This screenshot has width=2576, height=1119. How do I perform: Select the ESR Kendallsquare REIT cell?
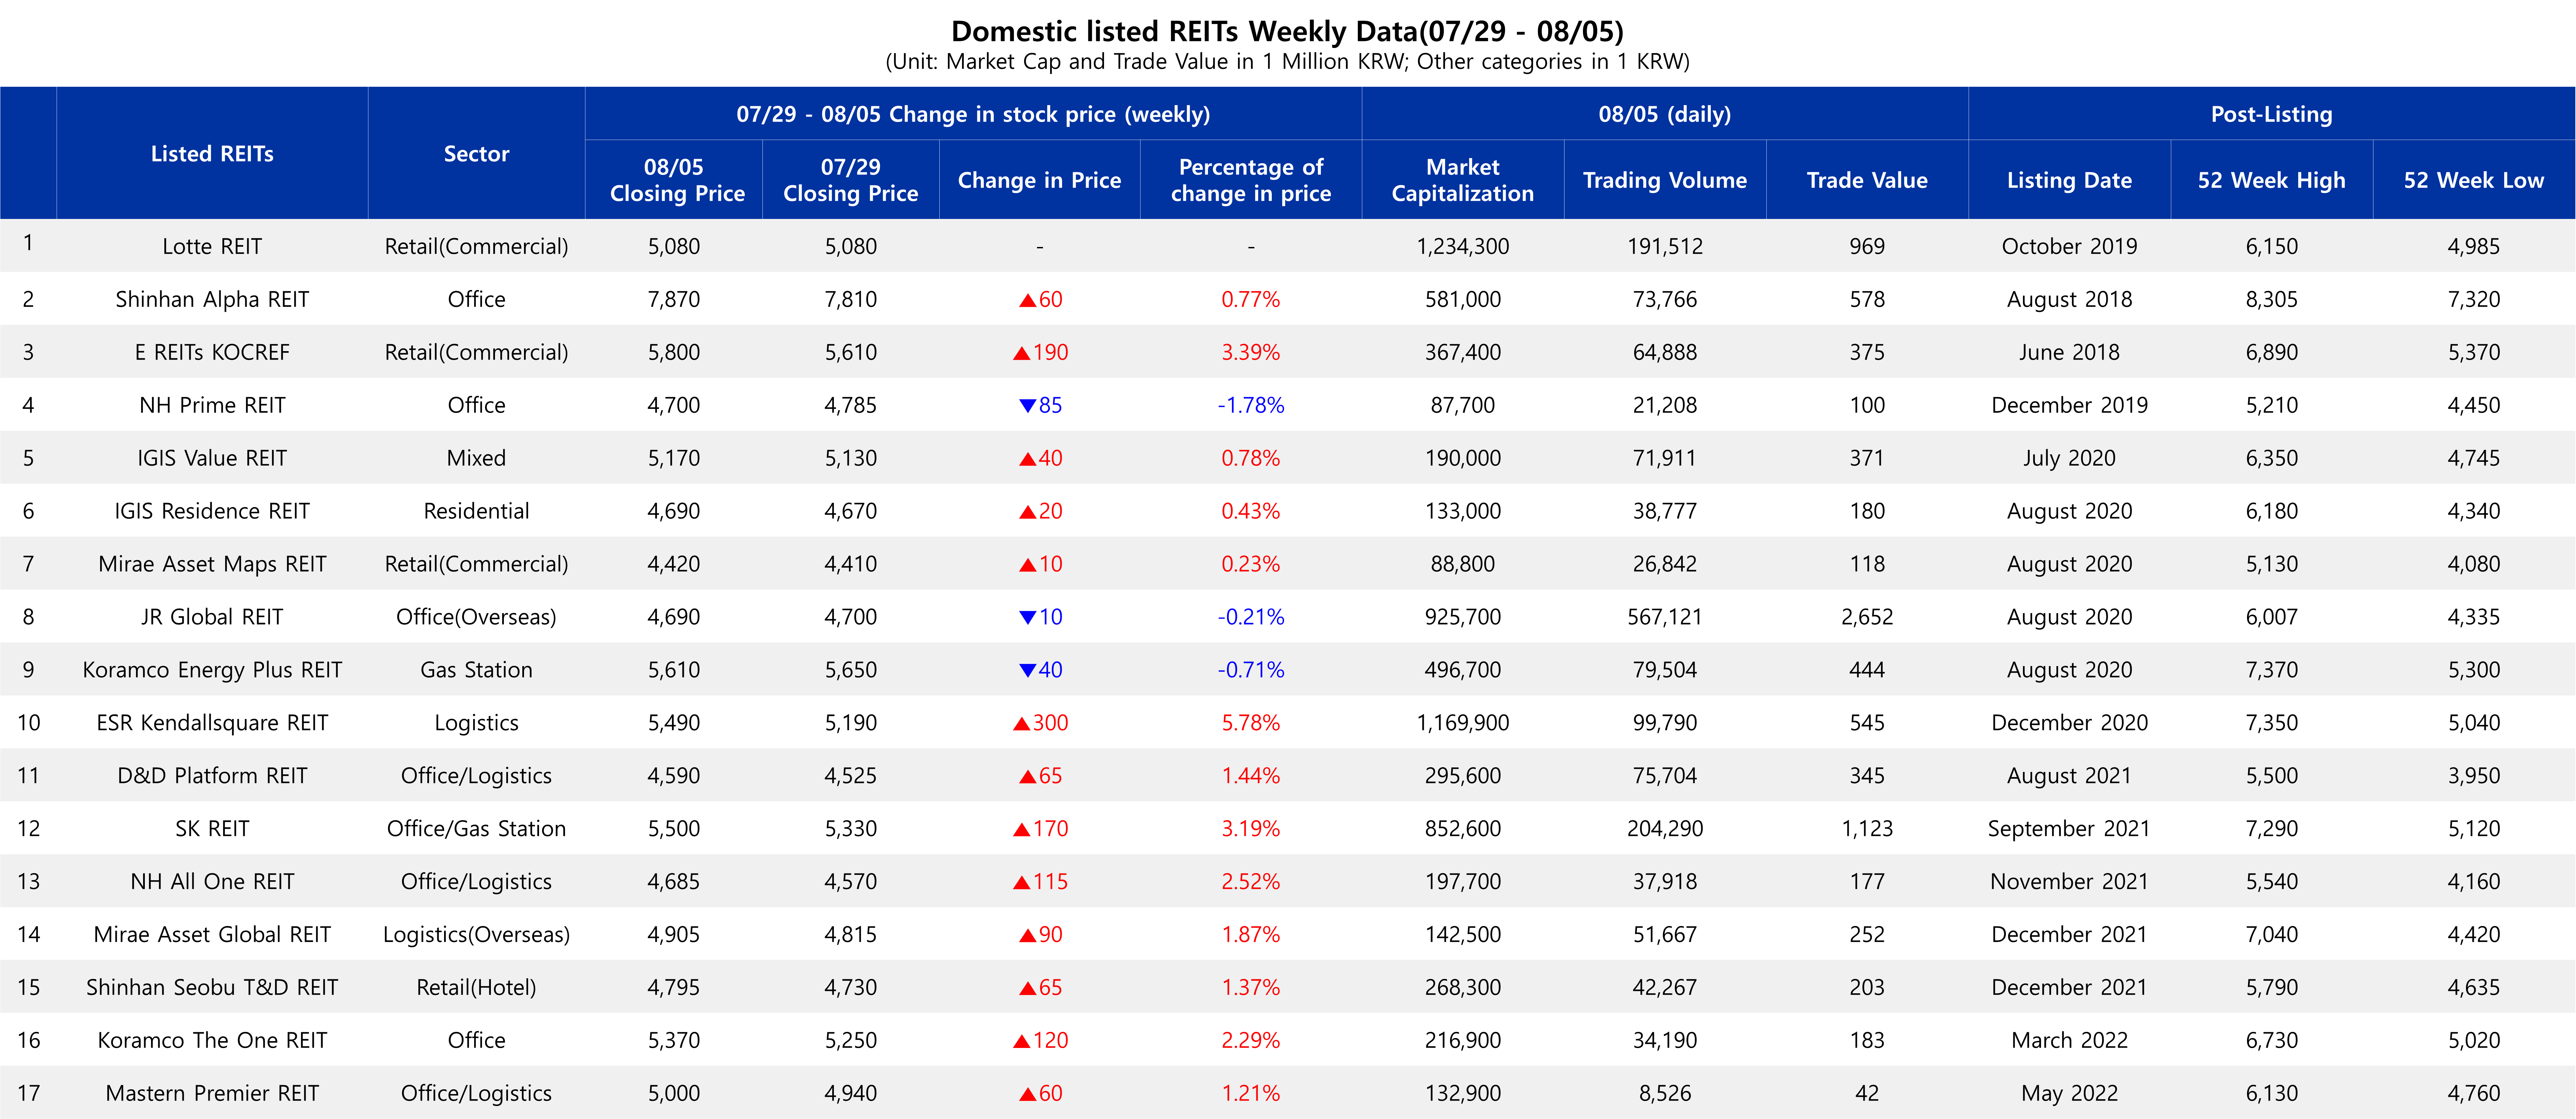tap(212, 723)
